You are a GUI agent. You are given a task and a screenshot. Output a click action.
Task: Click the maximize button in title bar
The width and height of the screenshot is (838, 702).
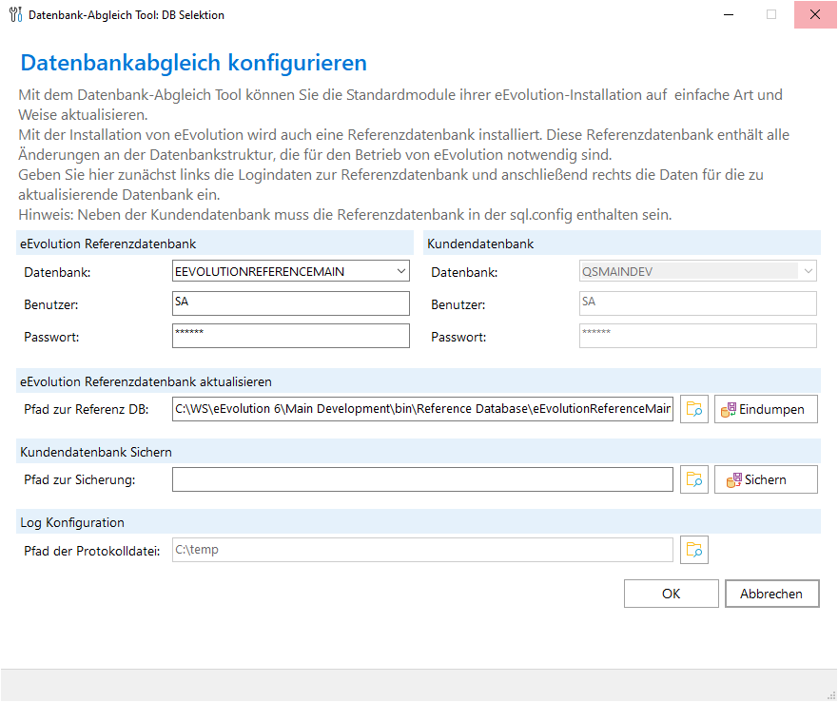771,15
